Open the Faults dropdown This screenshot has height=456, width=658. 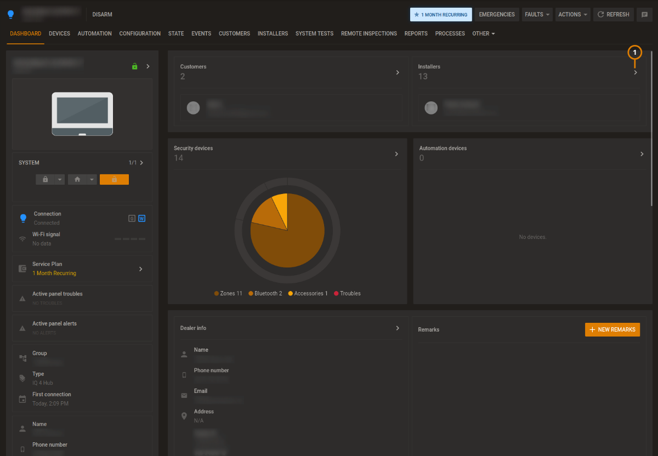pyautogui.click(x=537, y=14)
